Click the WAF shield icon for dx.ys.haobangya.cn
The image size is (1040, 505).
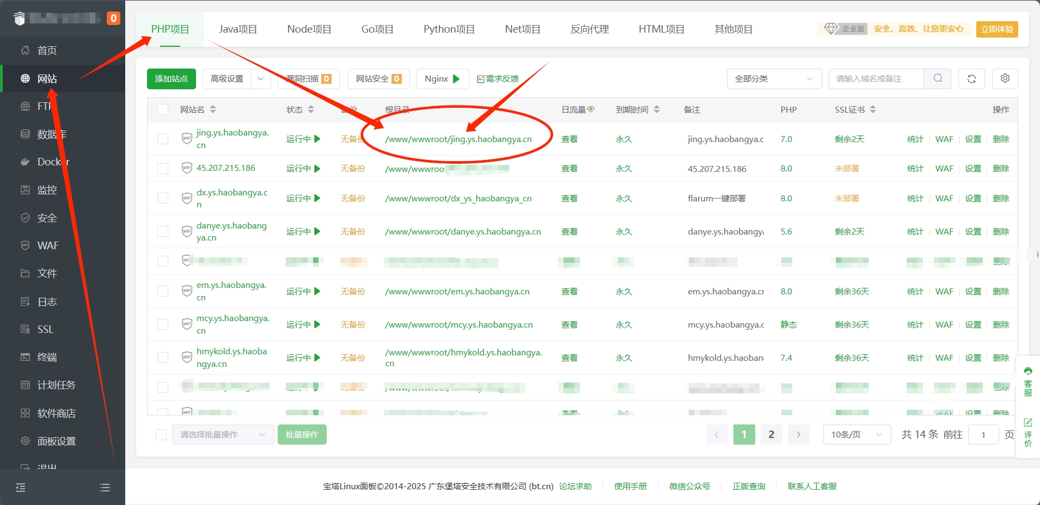click(x=187, y=198)
